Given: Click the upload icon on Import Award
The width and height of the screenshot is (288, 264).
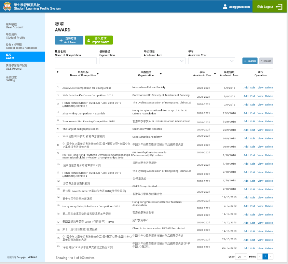Looking at the screenshot, I should [x=89, y=40].
